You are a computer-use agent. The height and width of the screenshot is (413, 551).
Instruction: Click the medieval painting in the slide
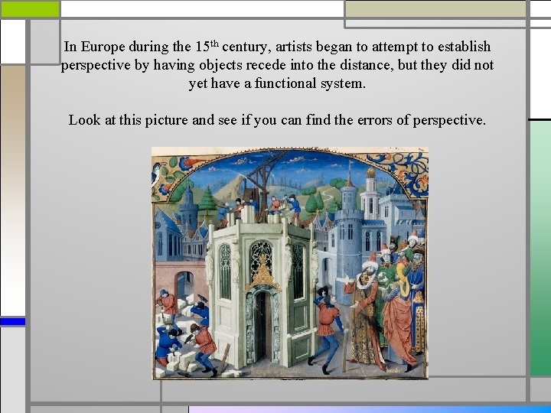pos(290,263)
